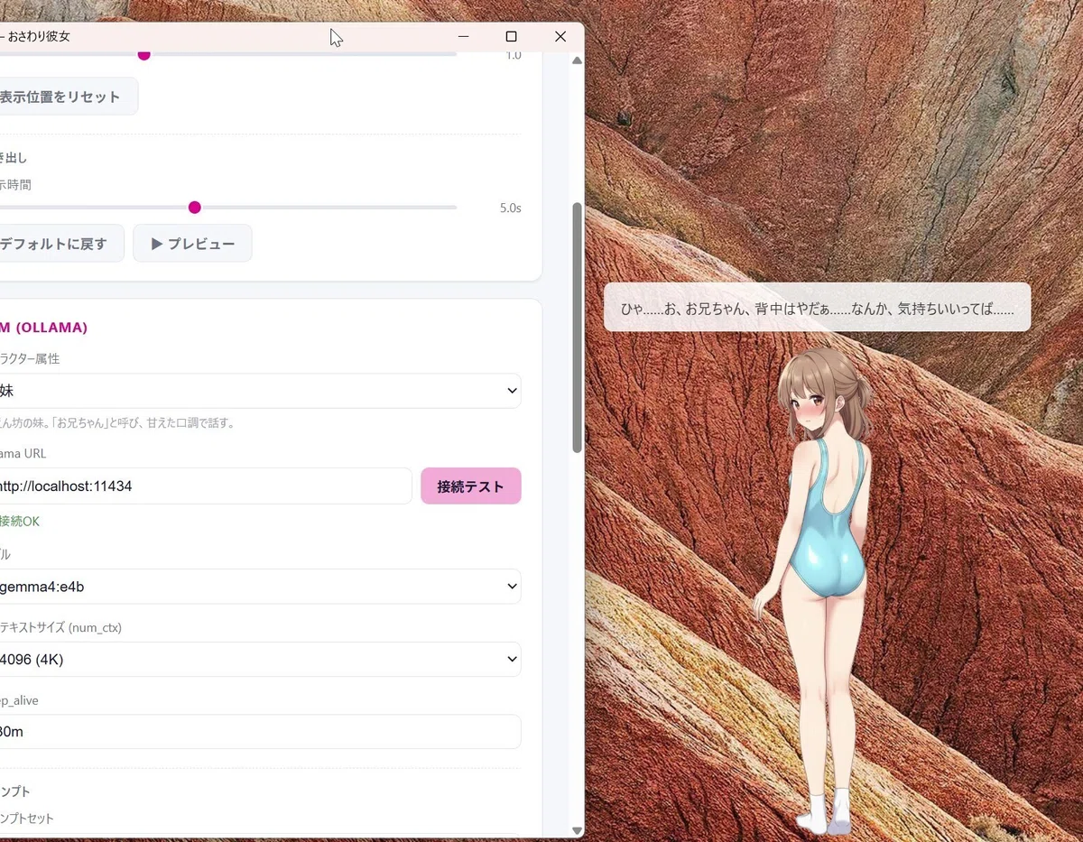This screenshot has height=842, width=1083.
Task: Click the 表示位置をリセット button
Action: coord(68,97)
